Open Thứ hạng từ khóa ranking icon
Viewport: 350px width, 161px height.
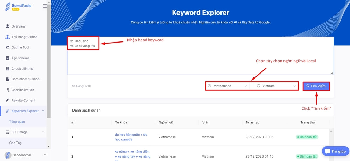click(x=8, y=37)
